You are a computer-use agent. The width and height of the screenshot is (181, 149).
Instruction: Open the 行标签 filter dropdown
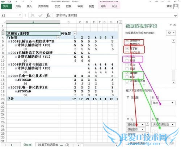(58, 37)
